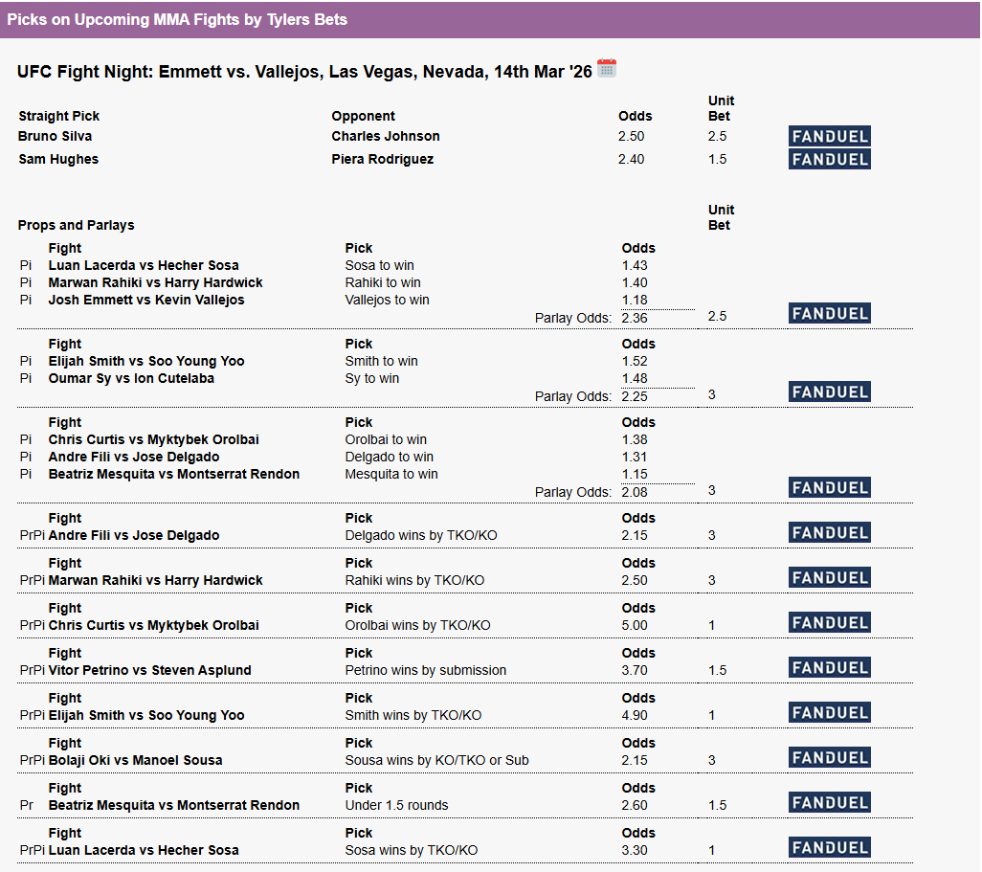Screen dimensions: 982x872
Task: Click the Vallejos to win pick
Action: (387, 300)
